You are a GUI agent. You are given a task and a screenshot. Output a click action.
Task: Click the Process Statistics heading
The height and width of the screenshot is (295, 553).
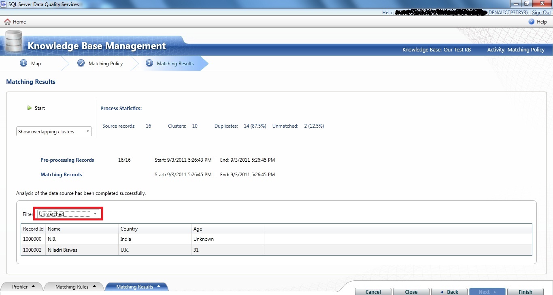pos(121,109)
